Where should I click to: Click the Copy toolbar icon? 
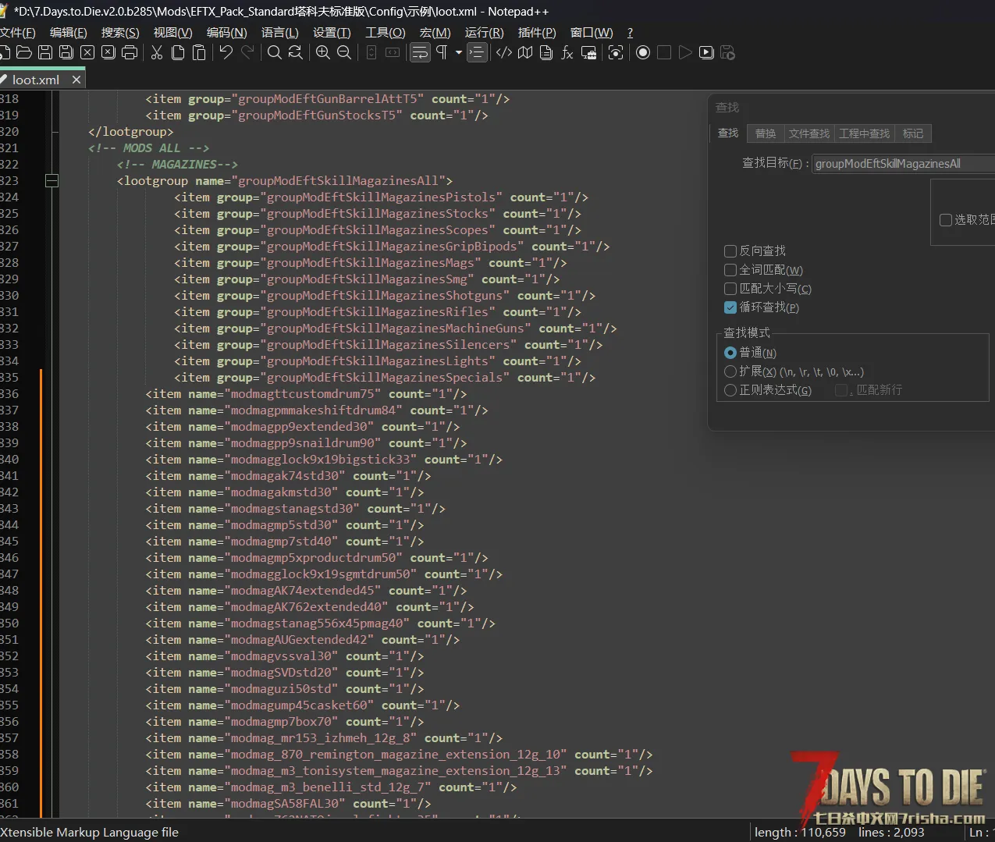tap(178, 52)
